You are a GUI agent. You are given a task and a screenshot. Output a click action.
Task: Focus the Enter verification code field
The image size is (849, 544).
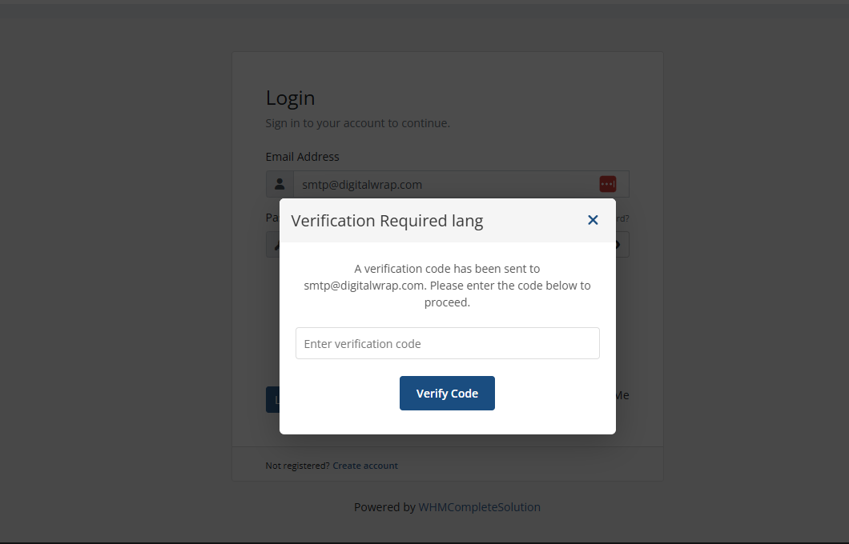coord(447,343)
